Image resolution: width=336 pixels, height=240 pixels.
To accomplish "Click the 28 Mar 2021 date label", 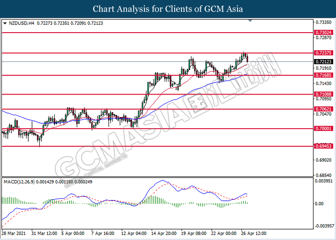I will coord(13,233).
